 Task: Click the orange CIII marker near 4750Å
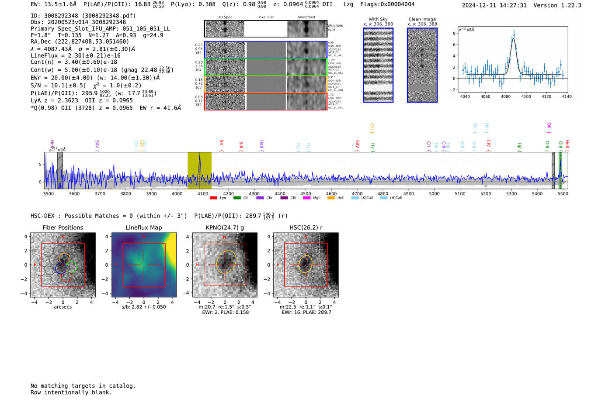[x=372, y=128]
